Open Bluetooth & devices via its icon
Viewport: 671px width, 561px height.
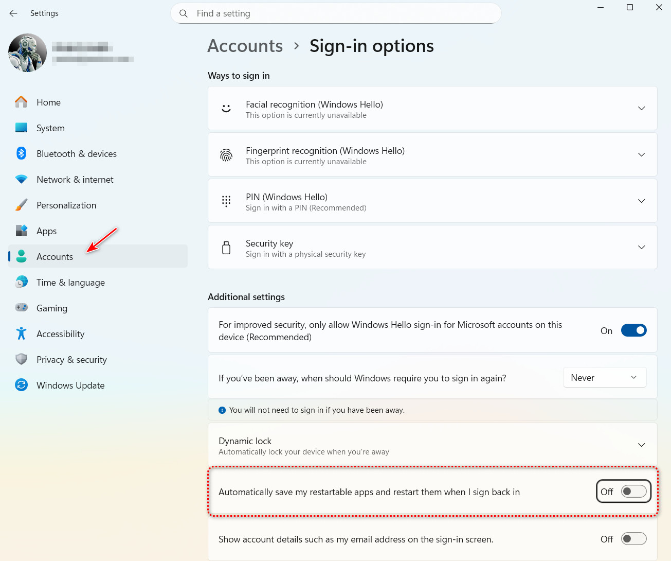pos(21,153)
